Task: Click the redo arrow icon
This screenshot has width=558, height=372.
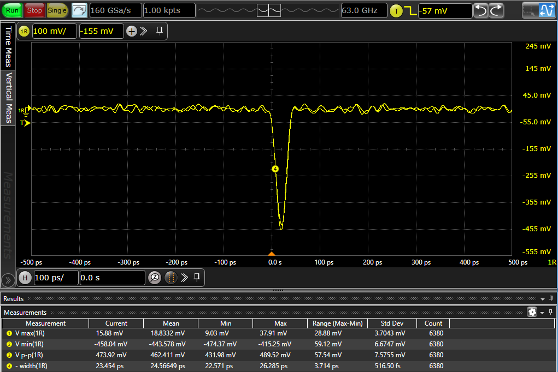Action: click(496, 10)
